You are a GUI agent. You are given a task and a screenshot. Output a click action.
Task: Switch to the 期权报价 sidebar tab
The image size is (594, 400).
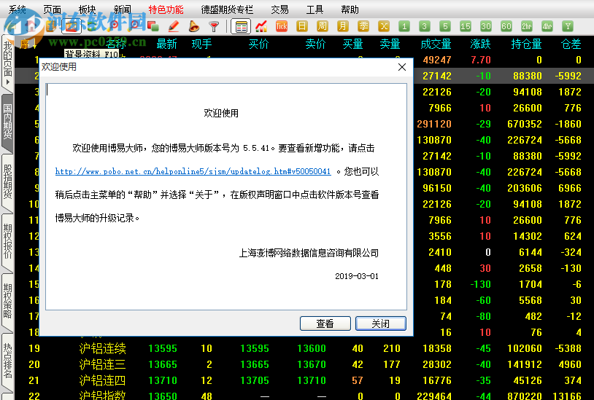[x=7, y=242]
